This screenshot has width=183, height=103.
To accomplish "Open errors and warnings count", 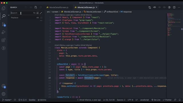I will pos(22,100).
